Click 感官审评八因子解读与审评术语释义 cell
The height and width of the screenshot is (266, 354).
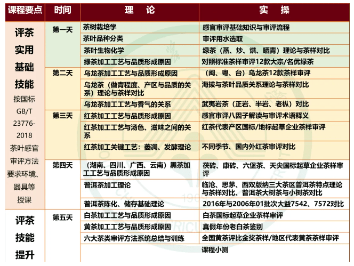point(274,116)
